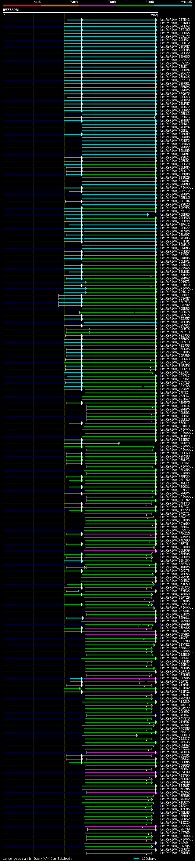
Task: Select hit label UniRef100_Q2KM86
Action: (175, 258)
